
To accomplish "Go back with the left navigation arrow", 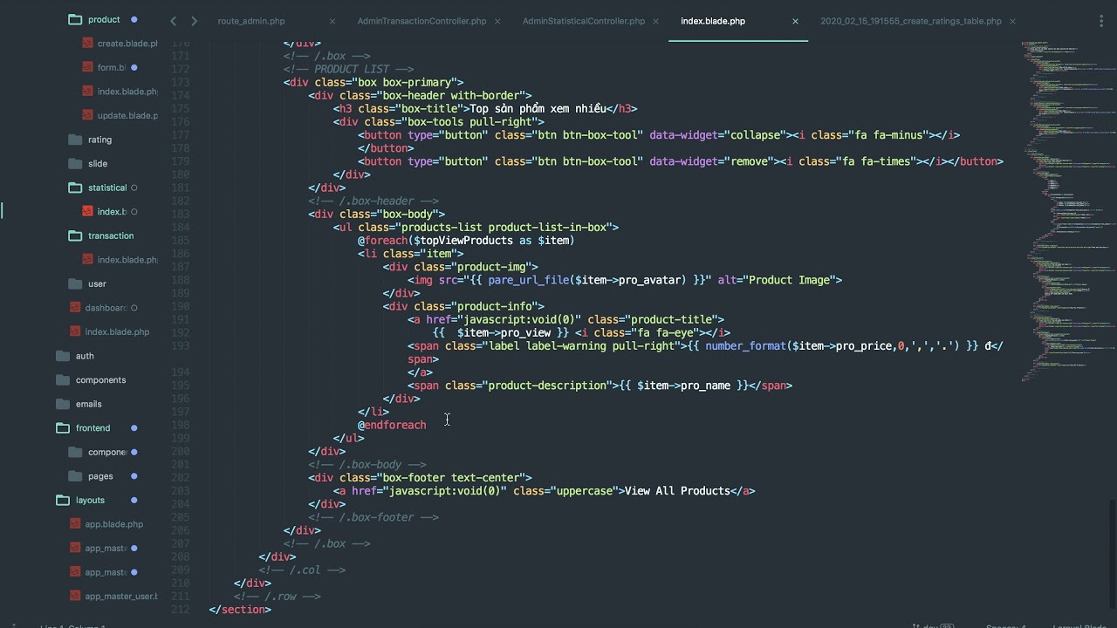I will pyautogui.click(x=173, y=21).
